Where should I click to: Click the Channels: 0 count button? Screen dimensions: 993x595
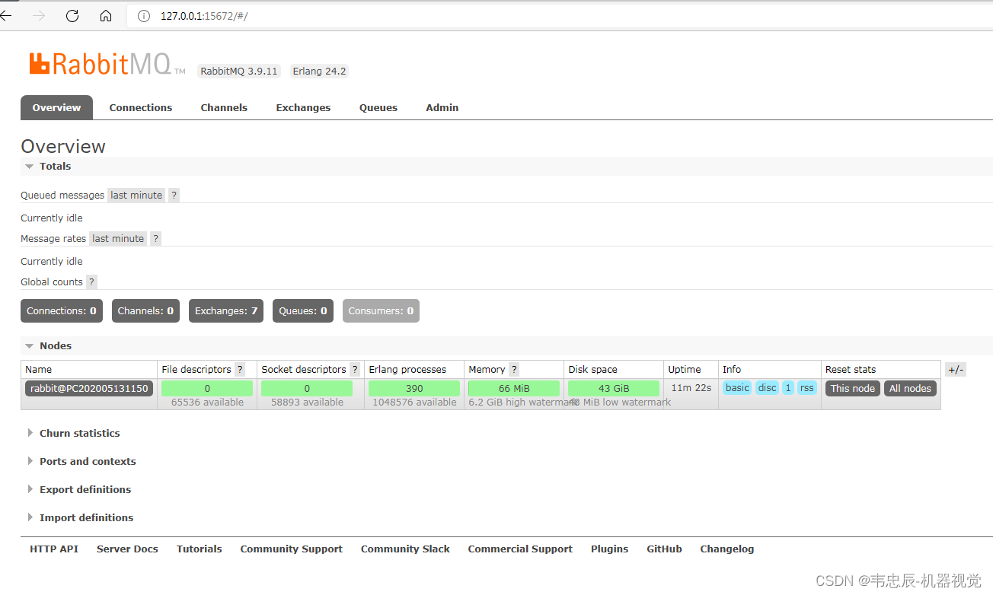click(x=145, y=310)
